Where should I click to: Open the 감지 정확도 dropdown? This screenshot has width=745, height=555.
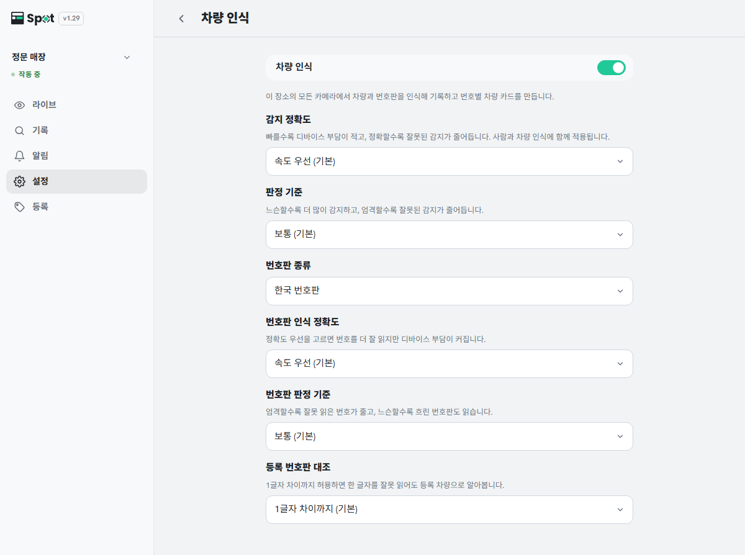[449, 161]
